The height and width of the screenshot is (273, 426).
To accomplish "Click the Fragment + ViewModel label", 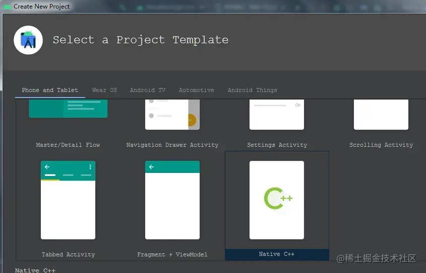I will point(172,254).
